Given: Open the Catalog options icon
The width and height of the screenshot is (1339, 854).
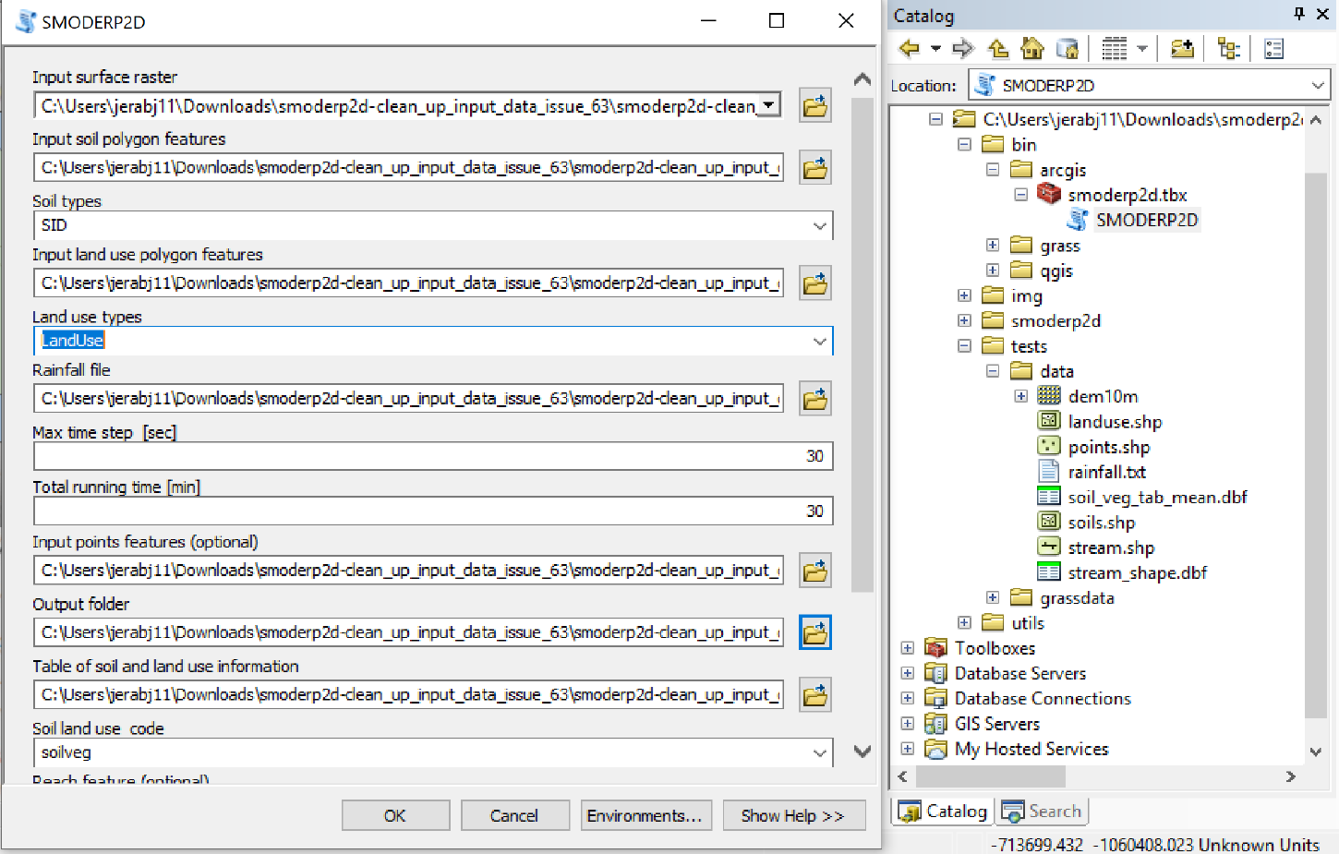Looking at the screenshot, I should pyautogui.click(x=1274, y=49).
